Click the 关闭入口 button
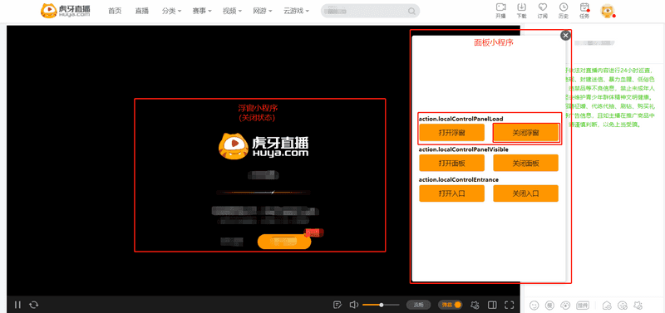The width and height of the screenshot is (665, 313). pyautogui.click(x=525, y=193)
